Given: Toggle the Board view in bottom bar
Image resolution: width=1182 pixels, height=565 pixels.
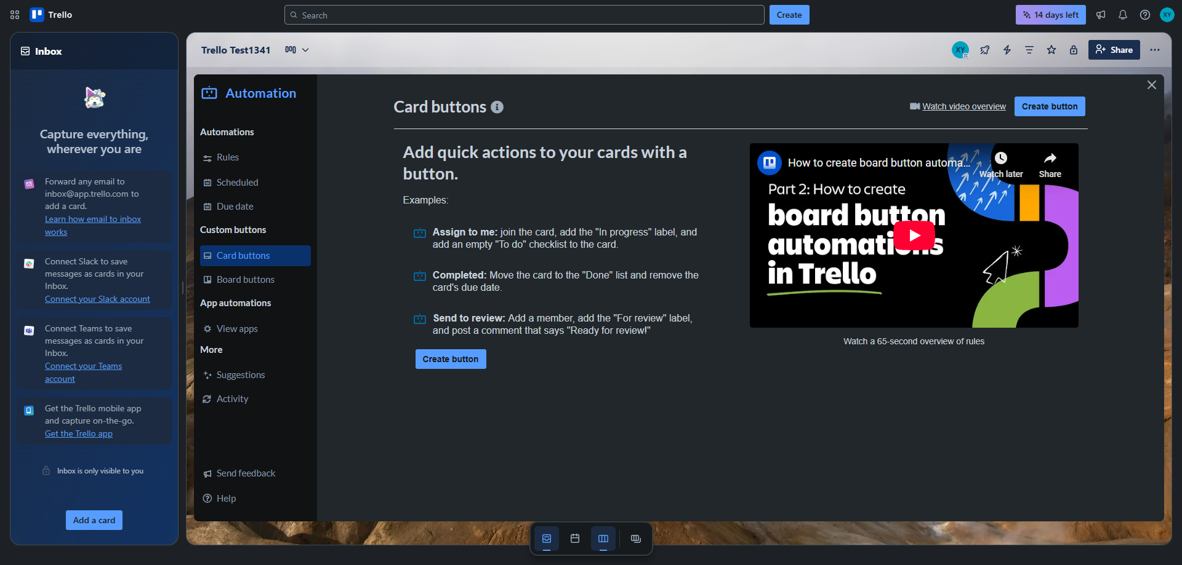Looking at the screenshot, I should (x=603, y=539).
